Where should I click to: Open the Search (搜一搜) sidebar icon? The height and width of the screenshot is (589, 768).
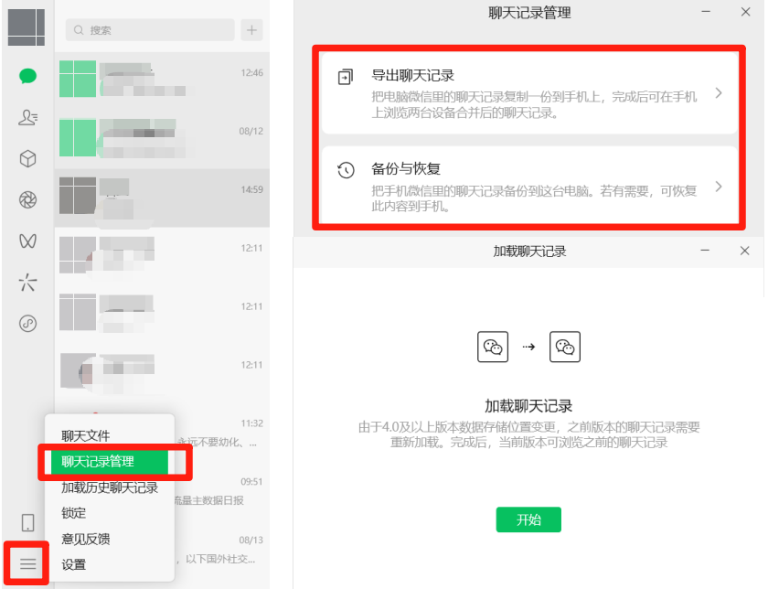[27, 283]
